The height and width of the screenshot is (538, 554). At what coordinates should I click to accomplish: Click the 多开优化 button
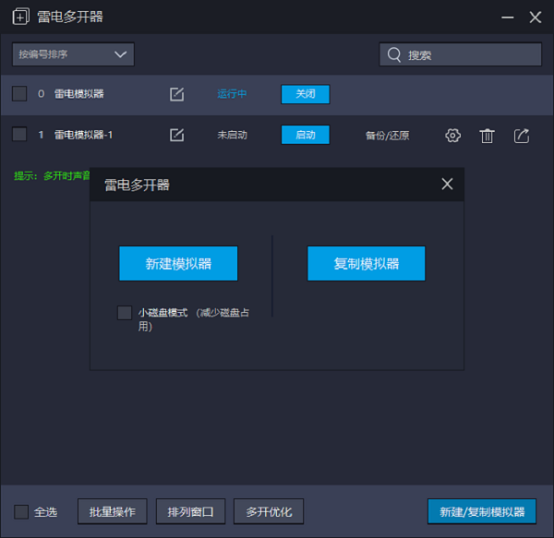269,511
